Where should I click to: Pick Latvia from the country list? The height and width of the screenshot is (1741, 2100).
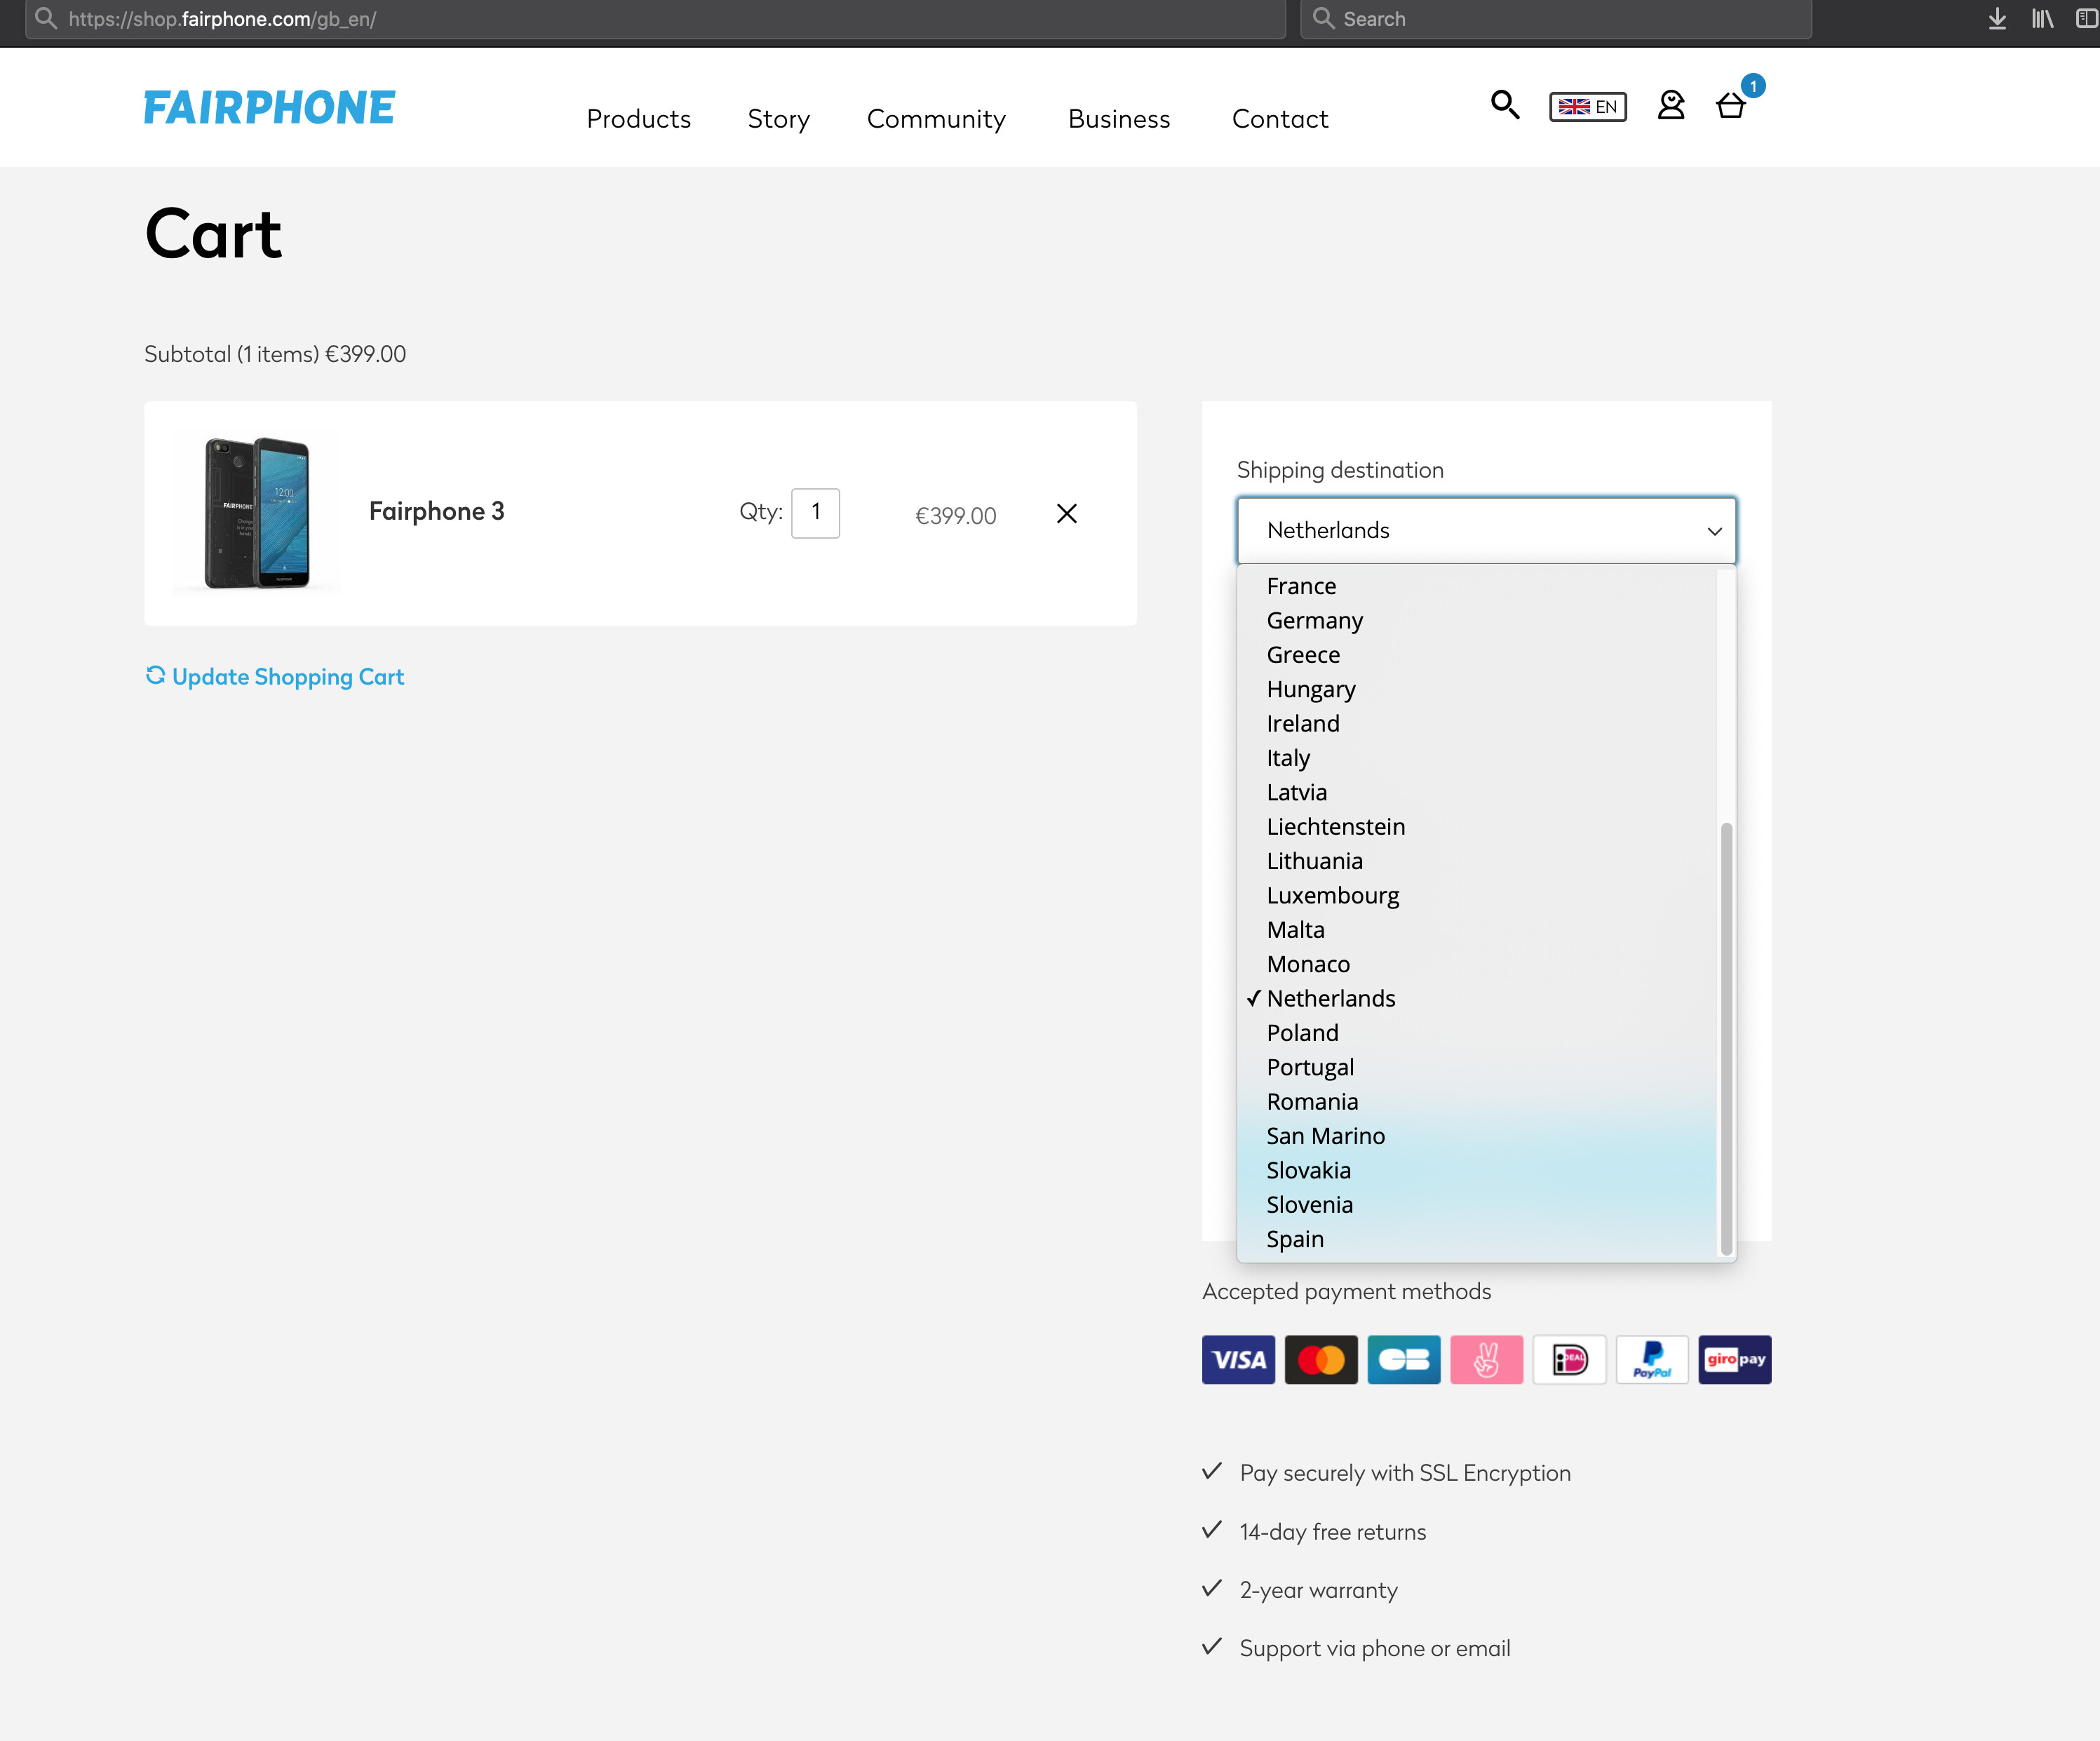click(1476, 792)
